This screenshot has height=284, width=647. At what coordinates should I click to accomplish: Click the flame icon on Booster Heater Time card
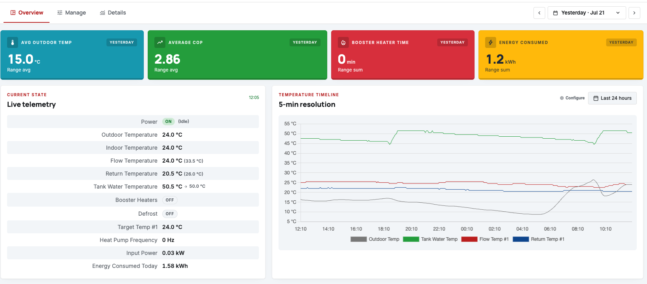click(x=343, y=42)
